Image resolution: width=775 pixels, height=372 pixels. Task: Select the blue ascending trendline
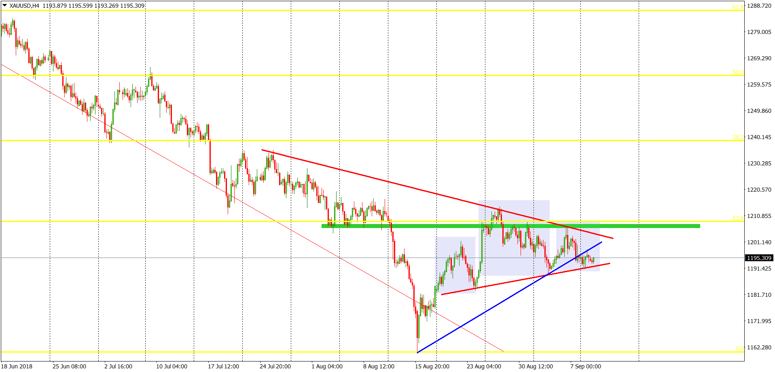click(509, 297)
